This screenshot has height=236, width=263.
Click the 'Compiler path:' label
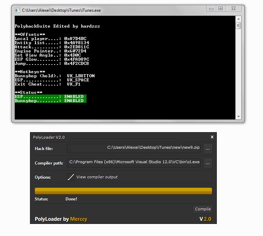click(49, 163)
